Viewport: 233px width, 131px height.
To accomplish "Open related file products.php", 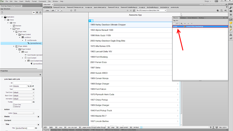I will click(x=175, y=7).
